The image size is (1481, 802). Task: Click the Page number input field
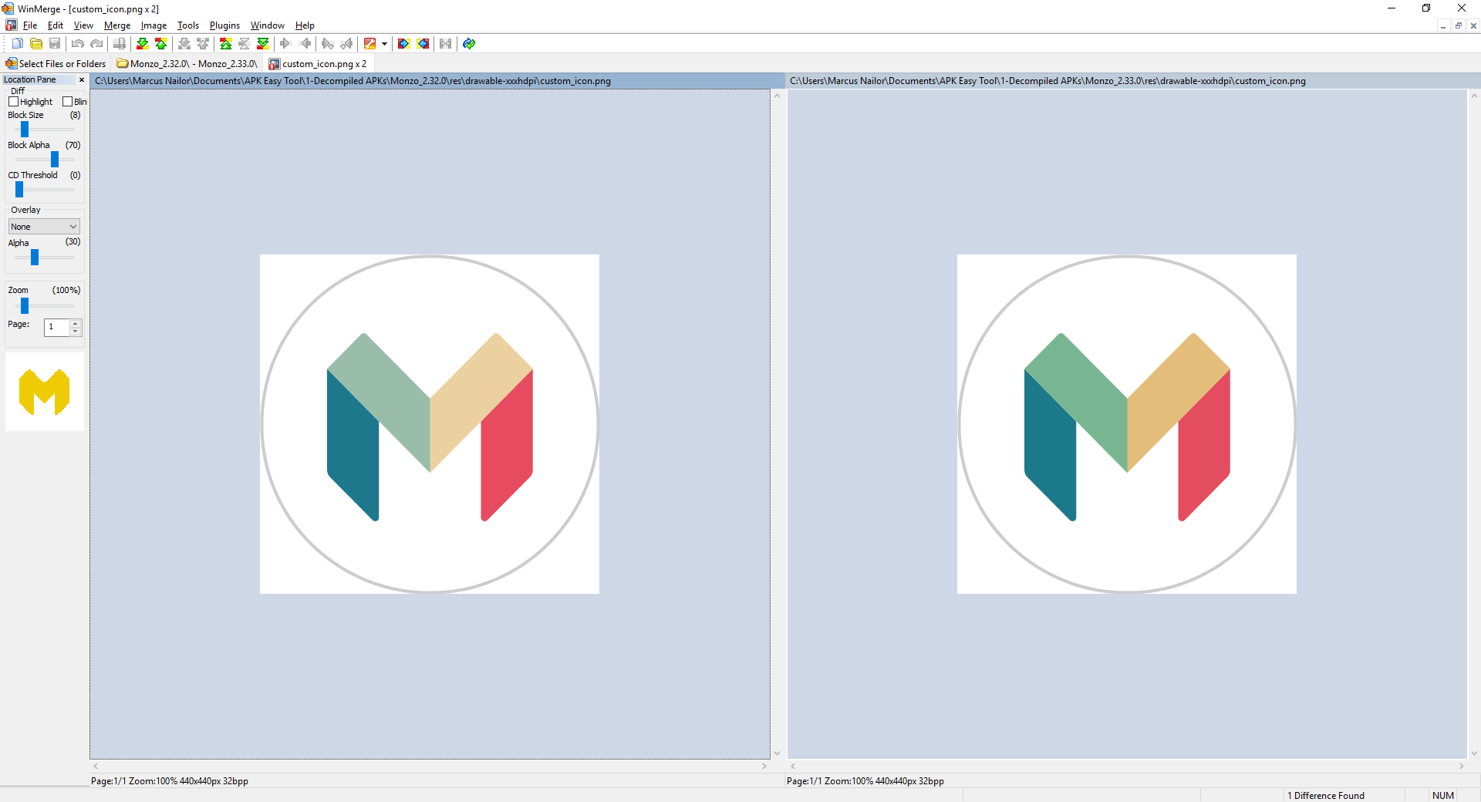point(57,327)
